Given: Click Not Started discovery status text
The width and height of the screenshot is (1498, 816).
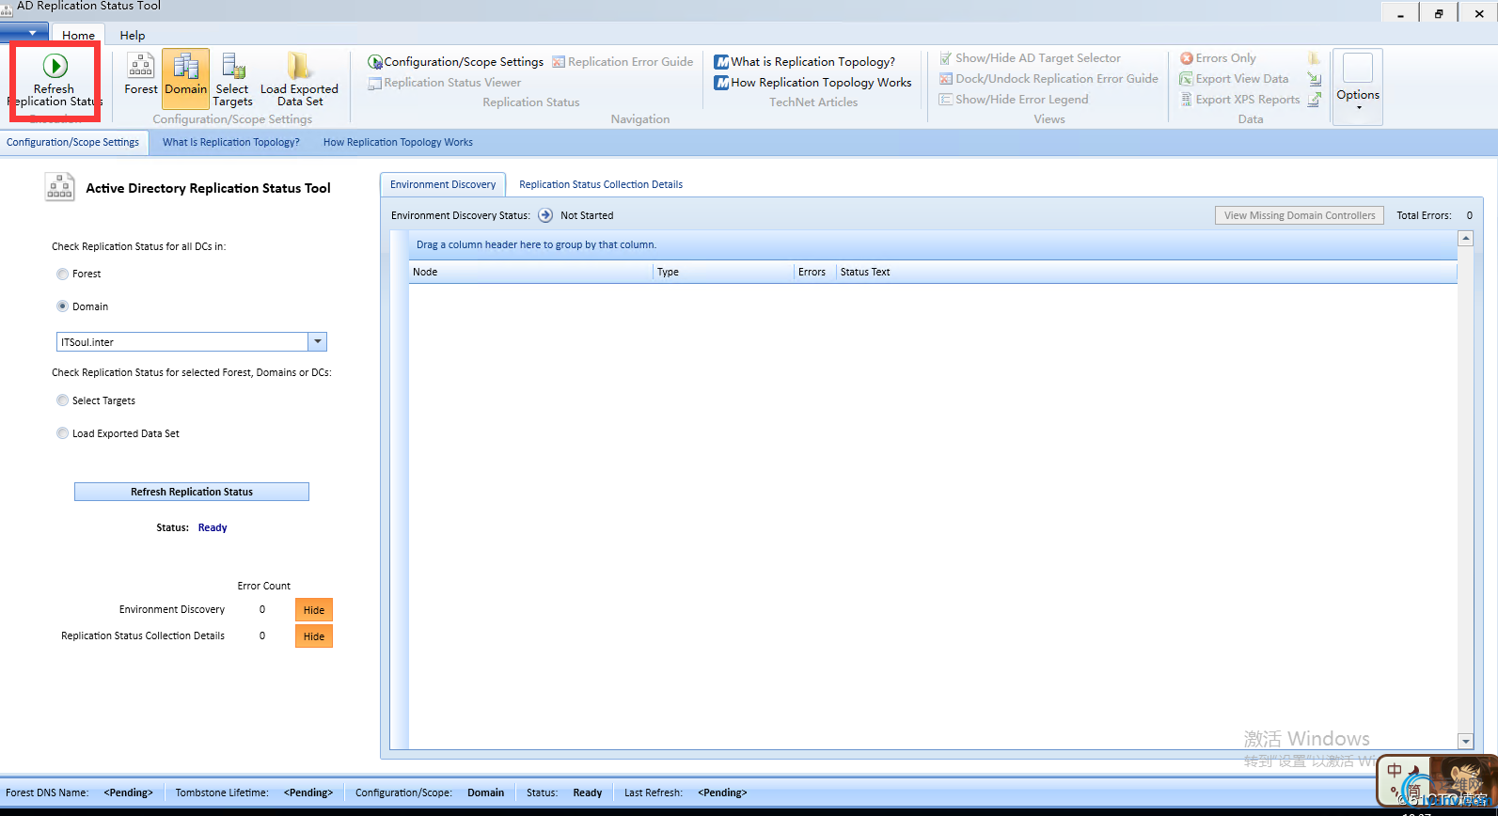Looking at the screenshot, I should pos(587,215).
